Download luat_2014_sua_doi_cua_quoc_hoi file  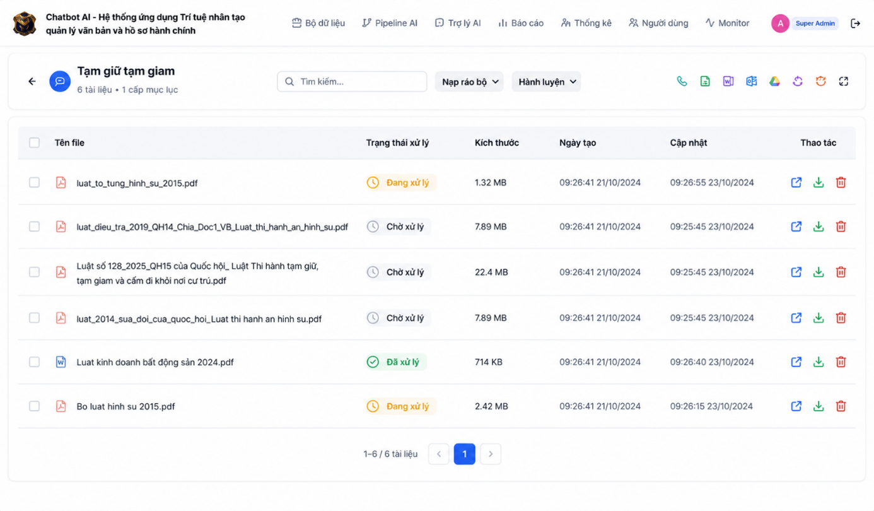click(819, 318)
